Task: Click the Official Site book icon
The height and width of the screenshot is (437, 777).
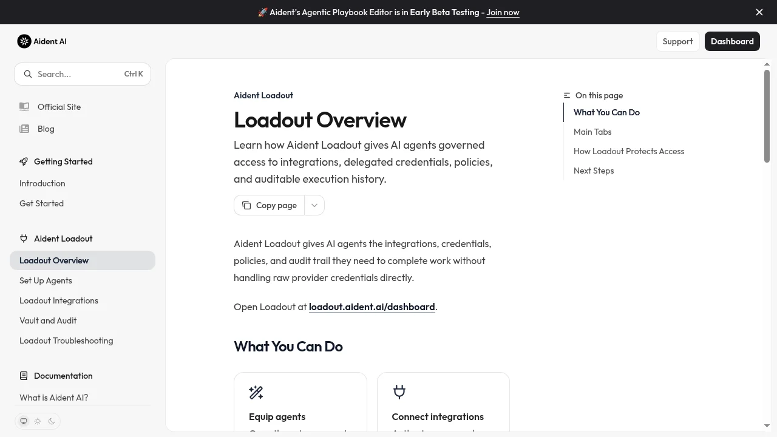Action: [24, 107]
